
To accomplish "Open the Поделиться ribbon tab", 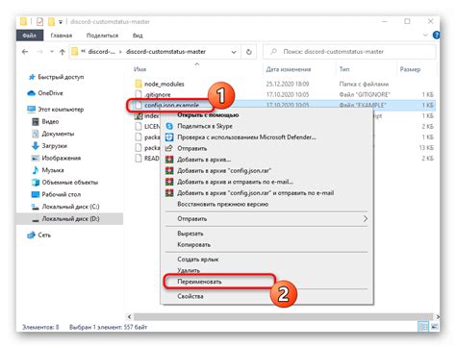I will pos(102,36).
